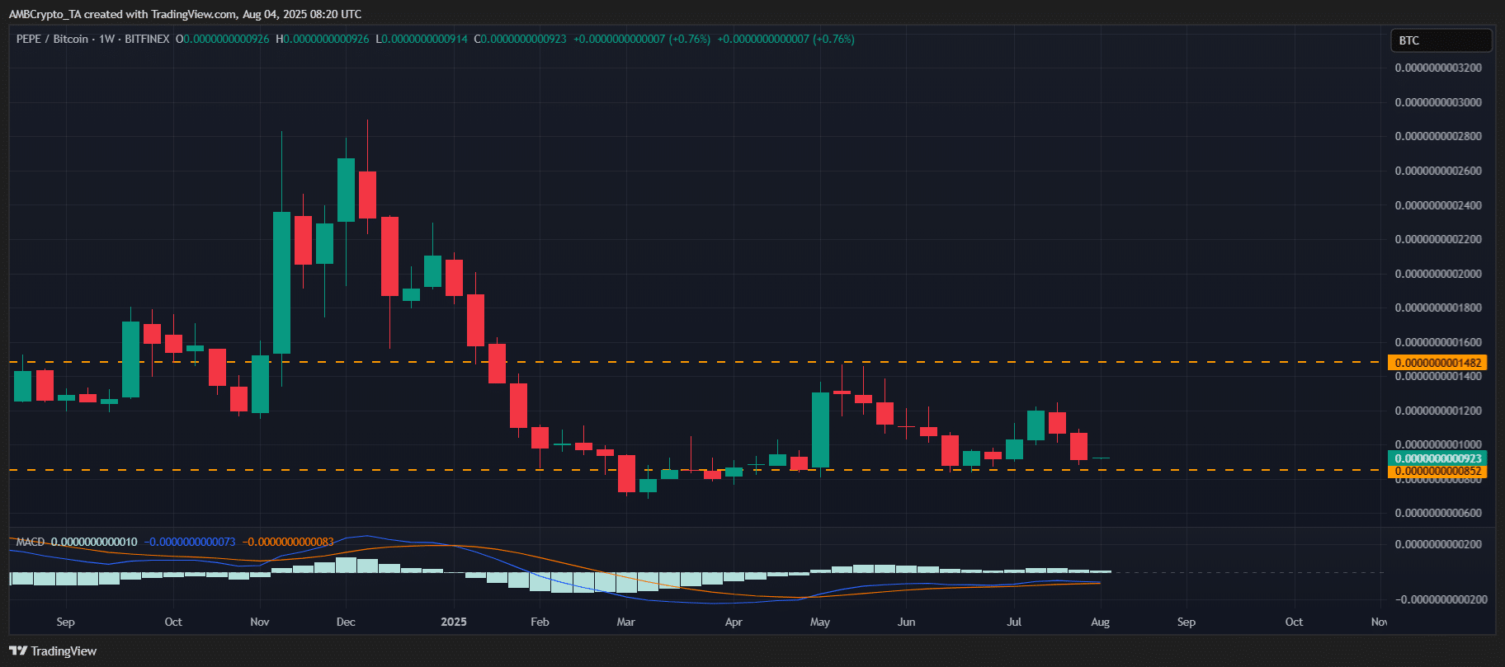
Task: Click the Feb label on time axis
Action: pyautogui.click(x=540, y=622)
